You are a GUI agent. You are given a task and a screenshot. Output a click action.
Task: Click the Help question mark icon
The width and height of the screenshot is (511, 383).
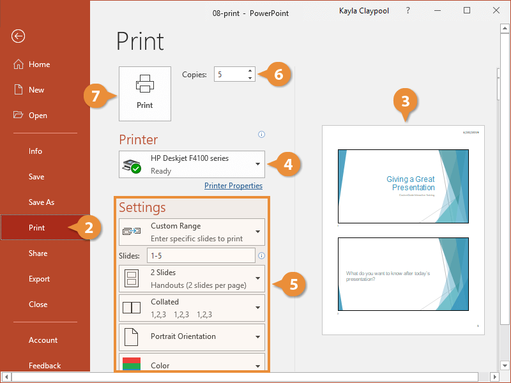[x=408, y=10]
